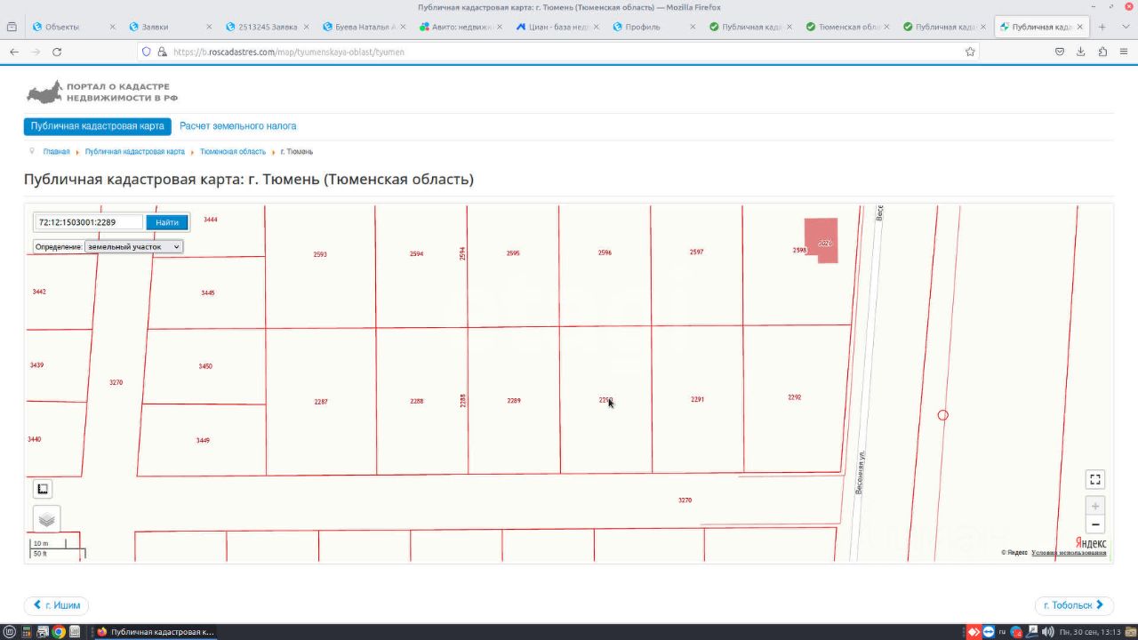Screen dimensions: 1138x640
Task: Open the map layers selector
Action: (47, 519)
